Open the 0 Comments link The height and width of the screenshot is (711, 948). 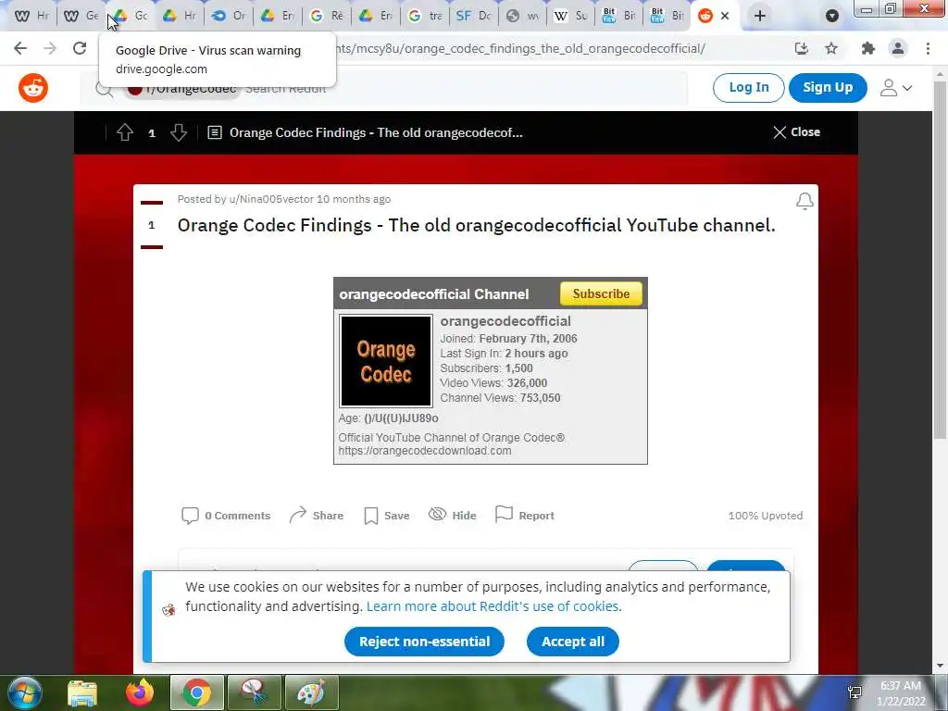click(226, 515)
